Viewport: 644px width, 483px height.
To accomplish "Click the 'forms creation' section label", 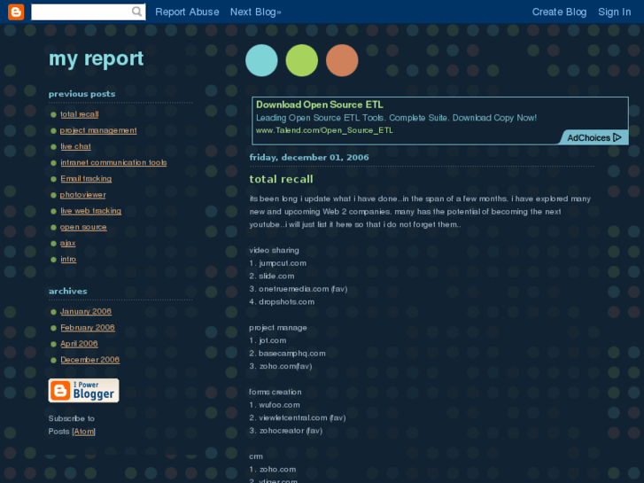I will coord(275,392).
